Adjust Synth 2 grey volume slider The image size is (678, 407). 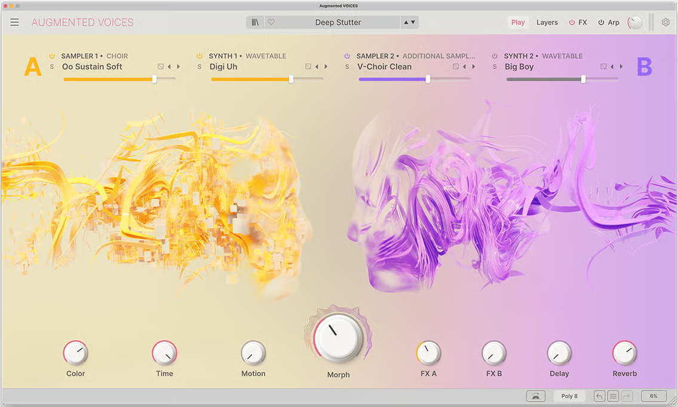(x=562, y=79)
